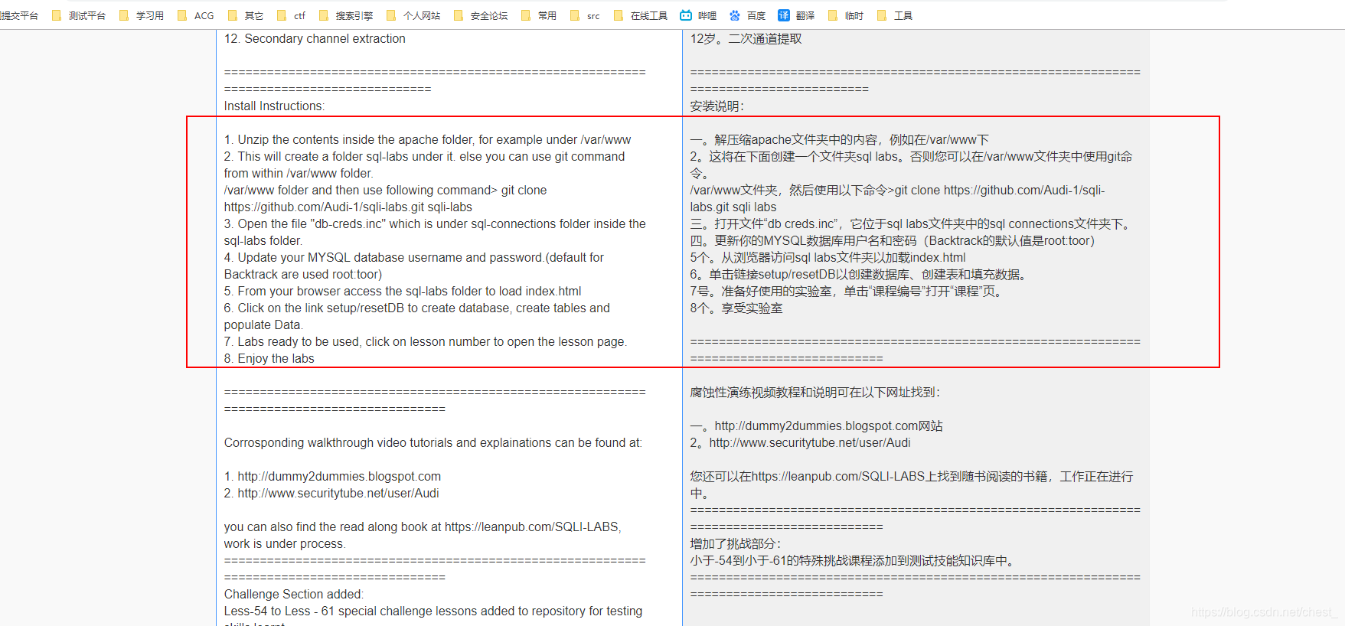Click the English text '12. Secondary channel extraction'
Image resolution: width=1345 pixels, height=626 pixels.
click(x=315, y=38)
